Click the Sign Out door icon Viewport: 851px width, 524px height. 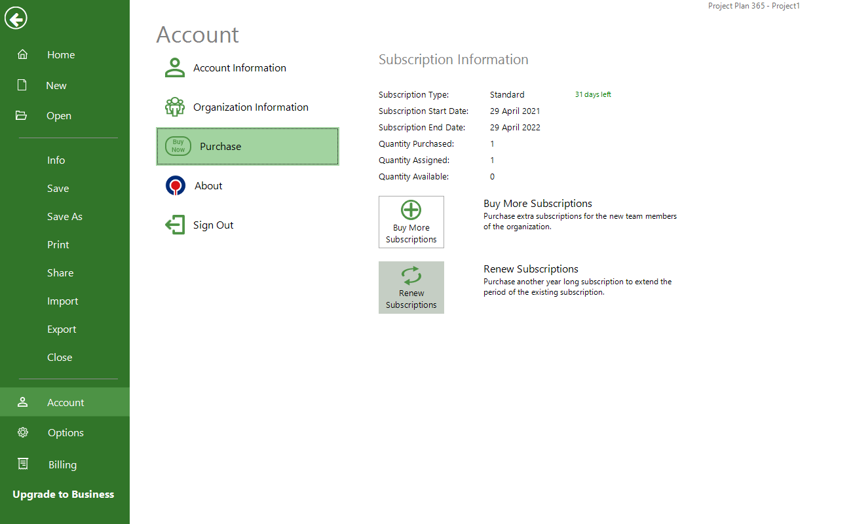(x=174, y=225)
